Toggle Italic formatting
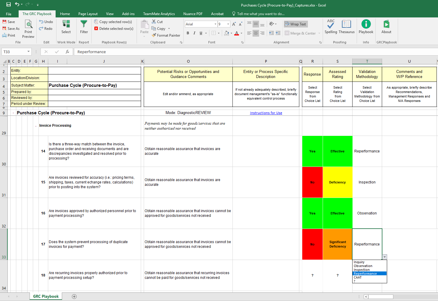438x301 pixels. tap(194, 33)
